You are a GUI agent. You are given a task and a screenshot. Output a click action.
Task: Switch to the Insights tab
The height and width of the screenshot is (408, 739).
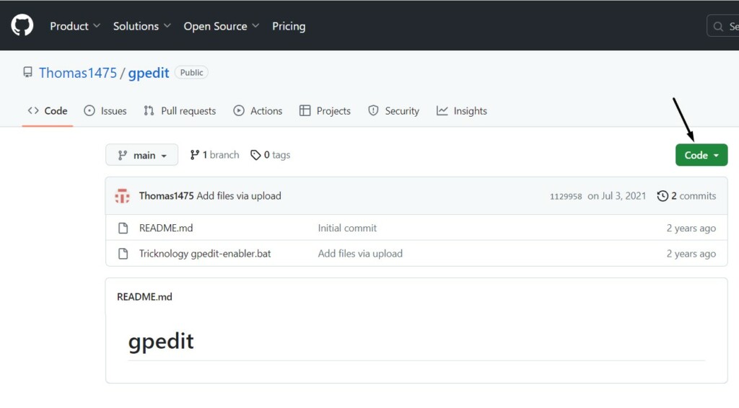click(462, 111)
